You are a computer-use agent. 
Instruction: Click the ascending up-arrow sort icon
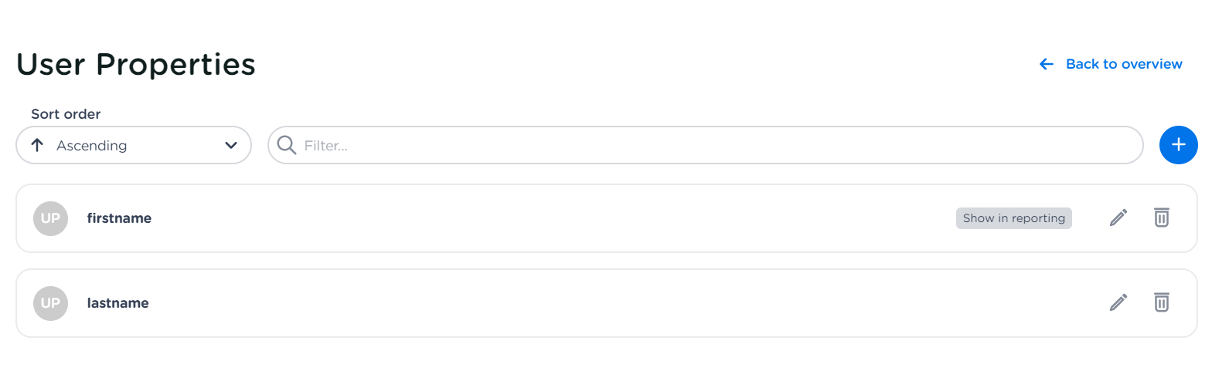pos(37,145)
